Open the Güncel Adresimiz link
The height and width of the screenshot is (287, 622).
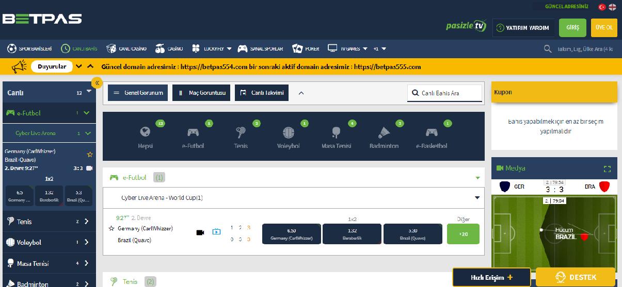[x=567, y=7]
